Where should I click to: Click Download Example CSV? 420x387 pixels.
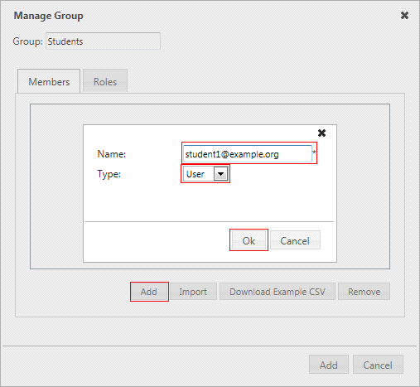click(x=278, y=292)
